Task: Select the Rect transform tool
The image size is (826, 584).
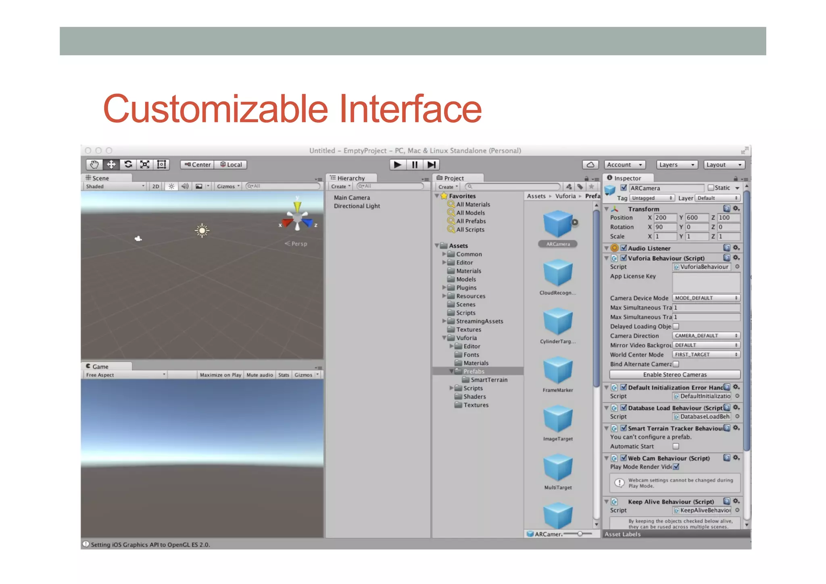Action: tap(162, 165)
